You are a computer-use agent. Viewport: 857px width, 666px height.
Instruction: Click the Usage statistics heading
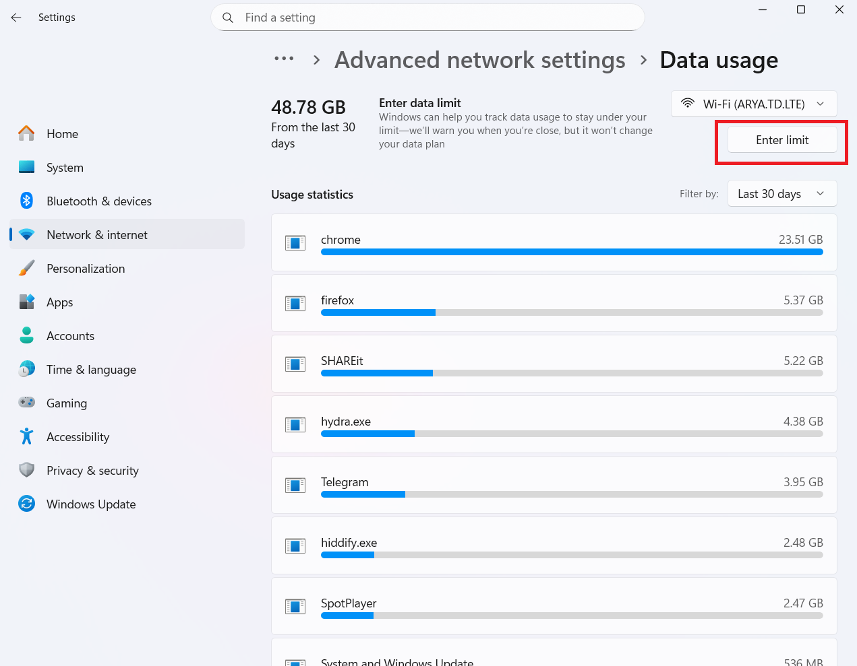[x=312, y=195]
